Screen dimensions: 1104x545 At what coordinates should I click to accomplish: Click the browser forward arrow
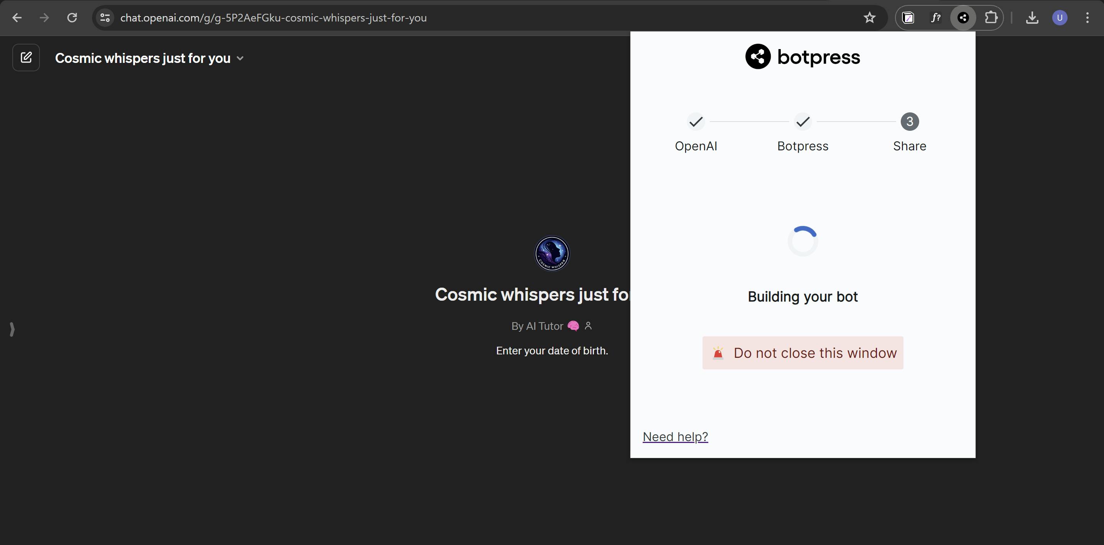(x=44, y=18)
